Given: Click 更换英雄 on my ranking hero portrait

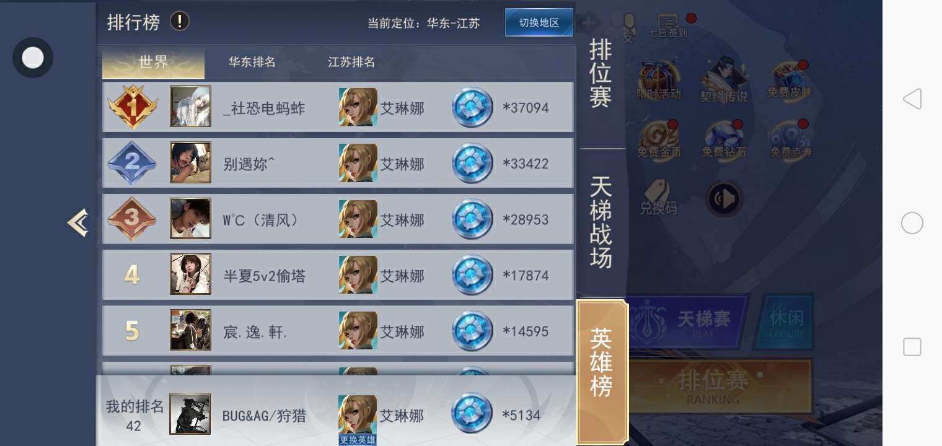Looking at the screenshot, I should point(358,440).
